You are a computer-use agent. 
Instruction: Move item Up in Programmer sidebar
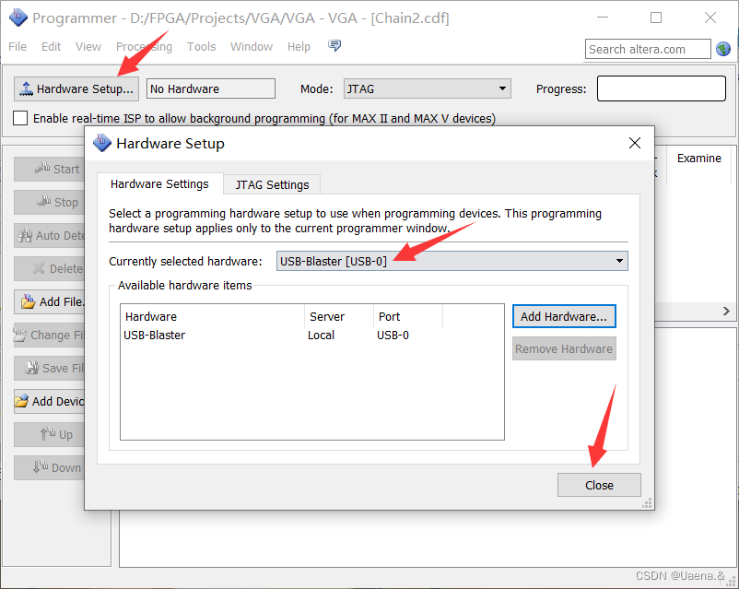[x=50, y=434]
